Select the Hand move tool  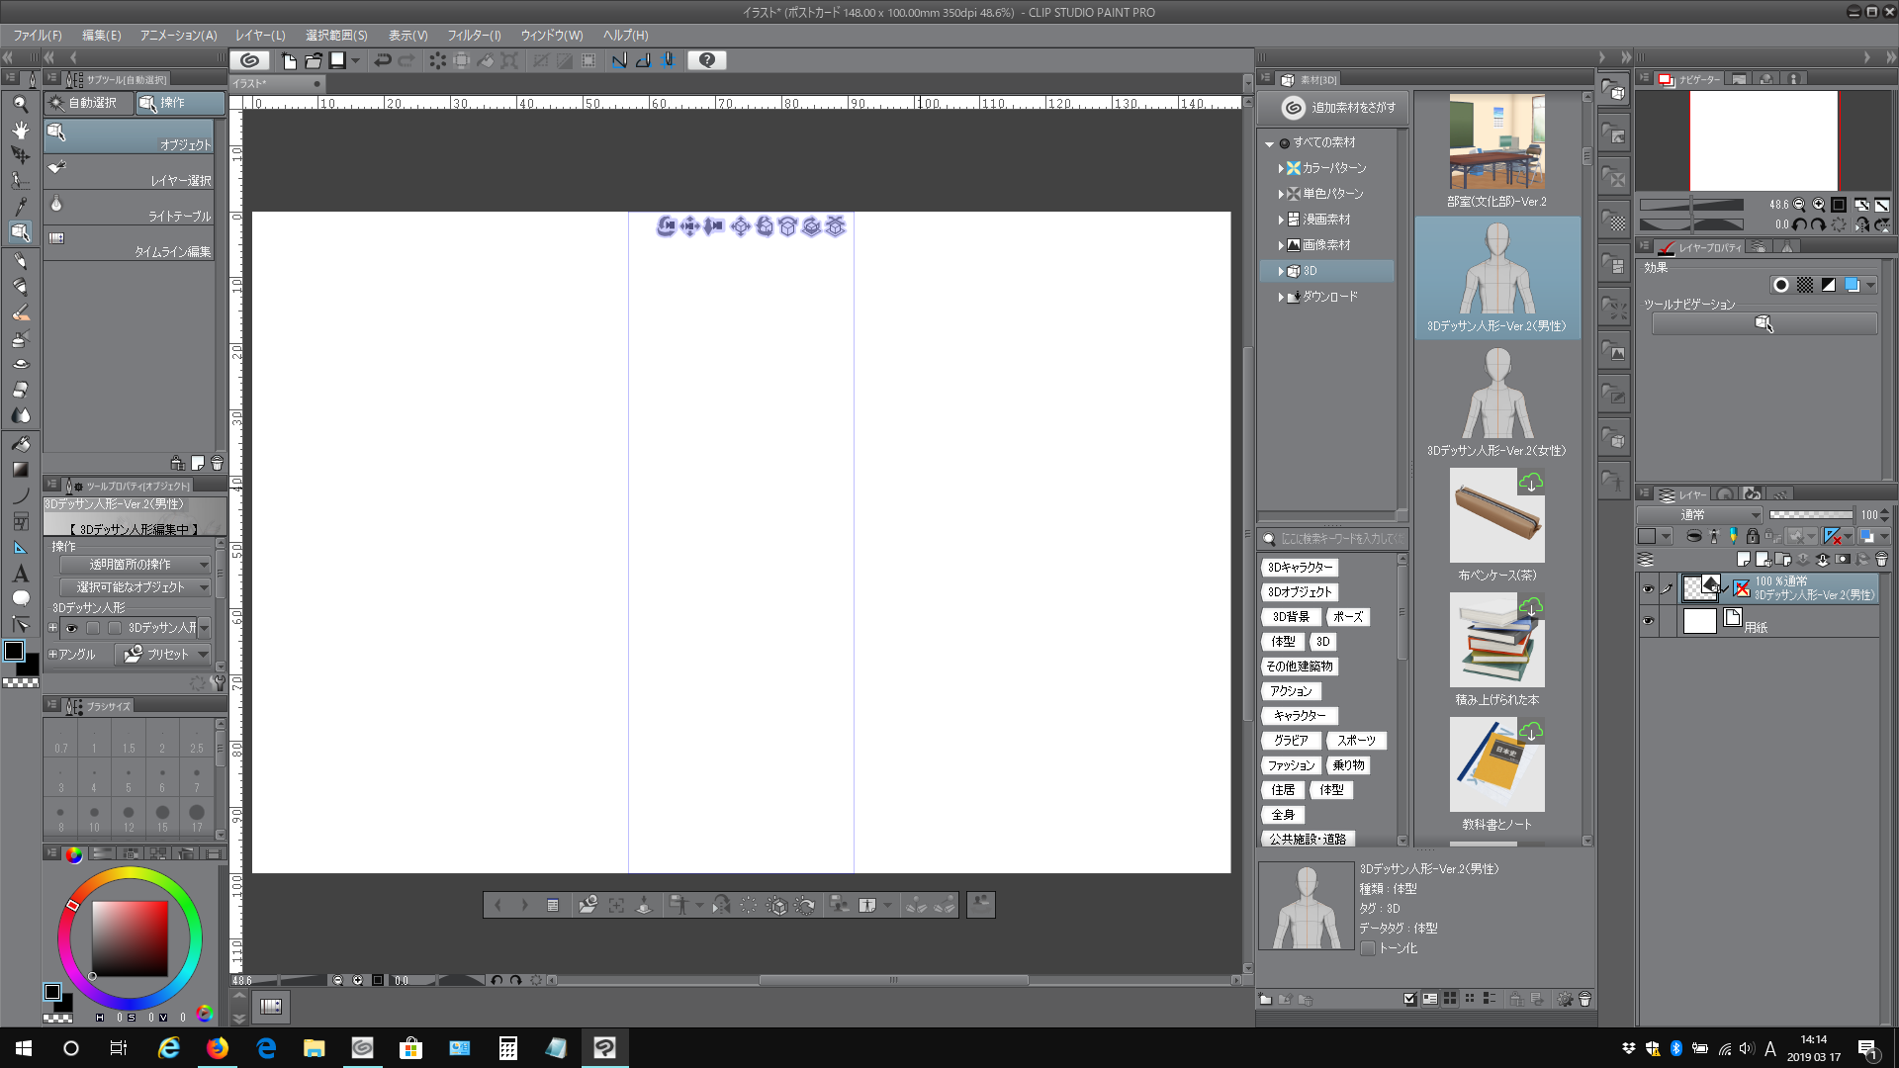tap(20, 130)
